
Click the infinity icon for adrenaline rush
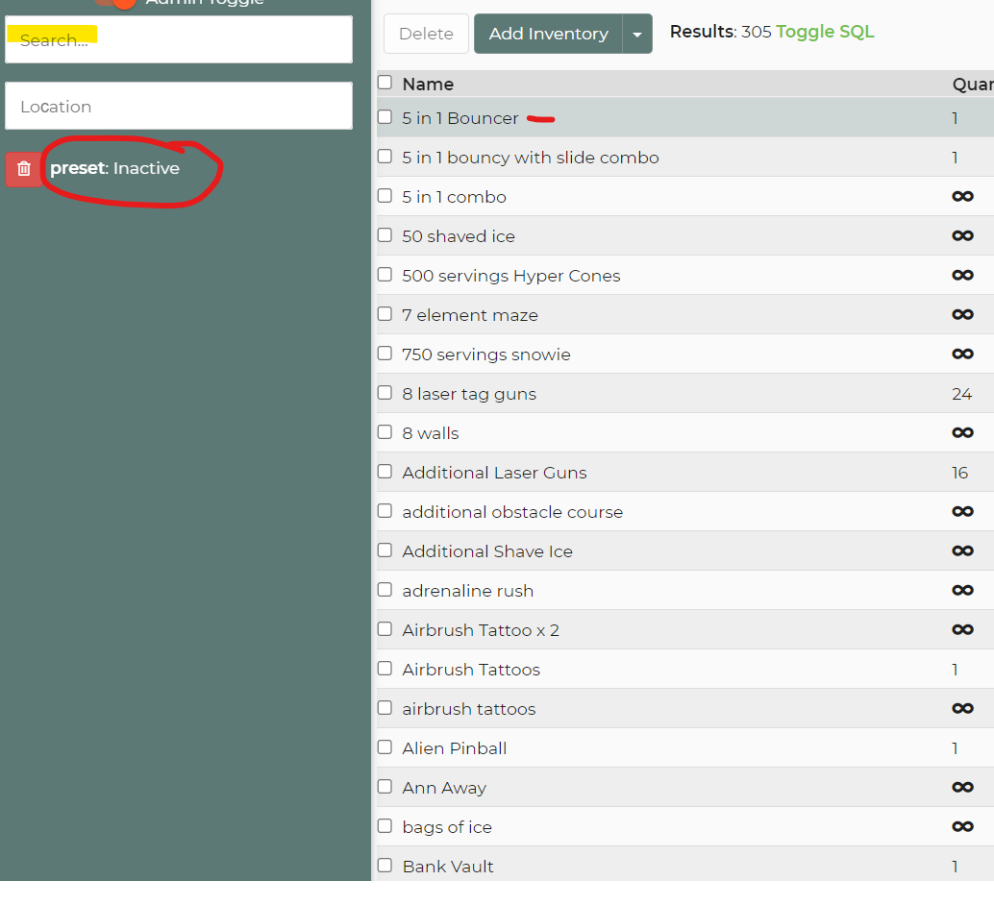961,591
